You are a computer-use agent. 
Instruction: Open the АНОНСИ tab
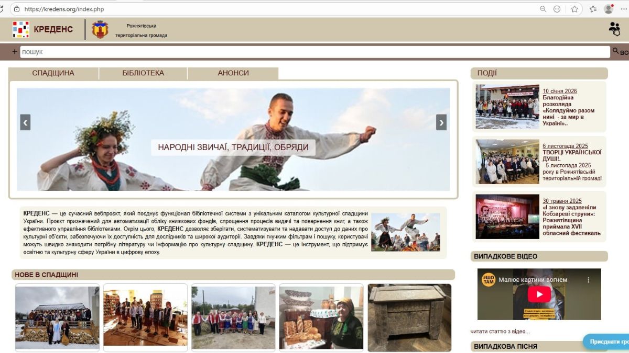[x=232, y=73]
